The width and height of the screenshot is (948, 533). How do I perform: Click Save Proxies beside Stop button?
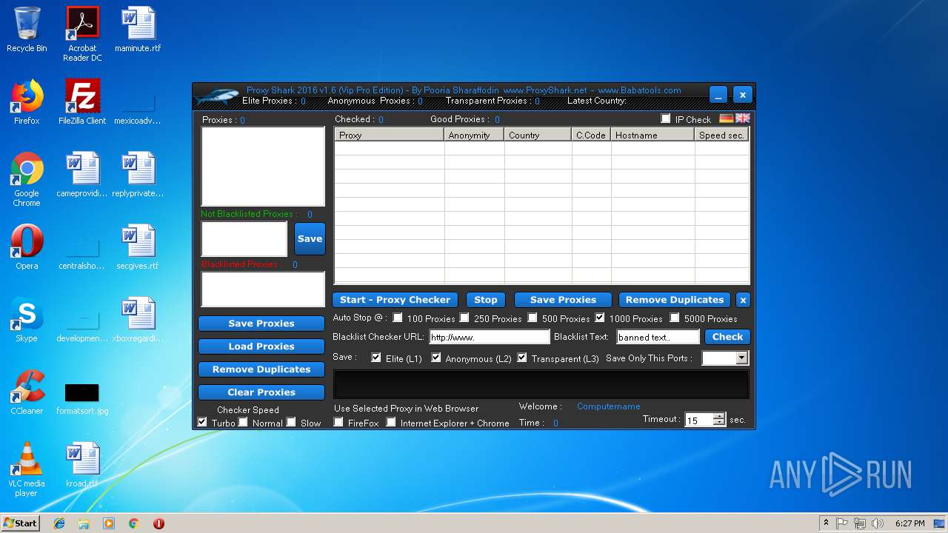pos(563,300)
